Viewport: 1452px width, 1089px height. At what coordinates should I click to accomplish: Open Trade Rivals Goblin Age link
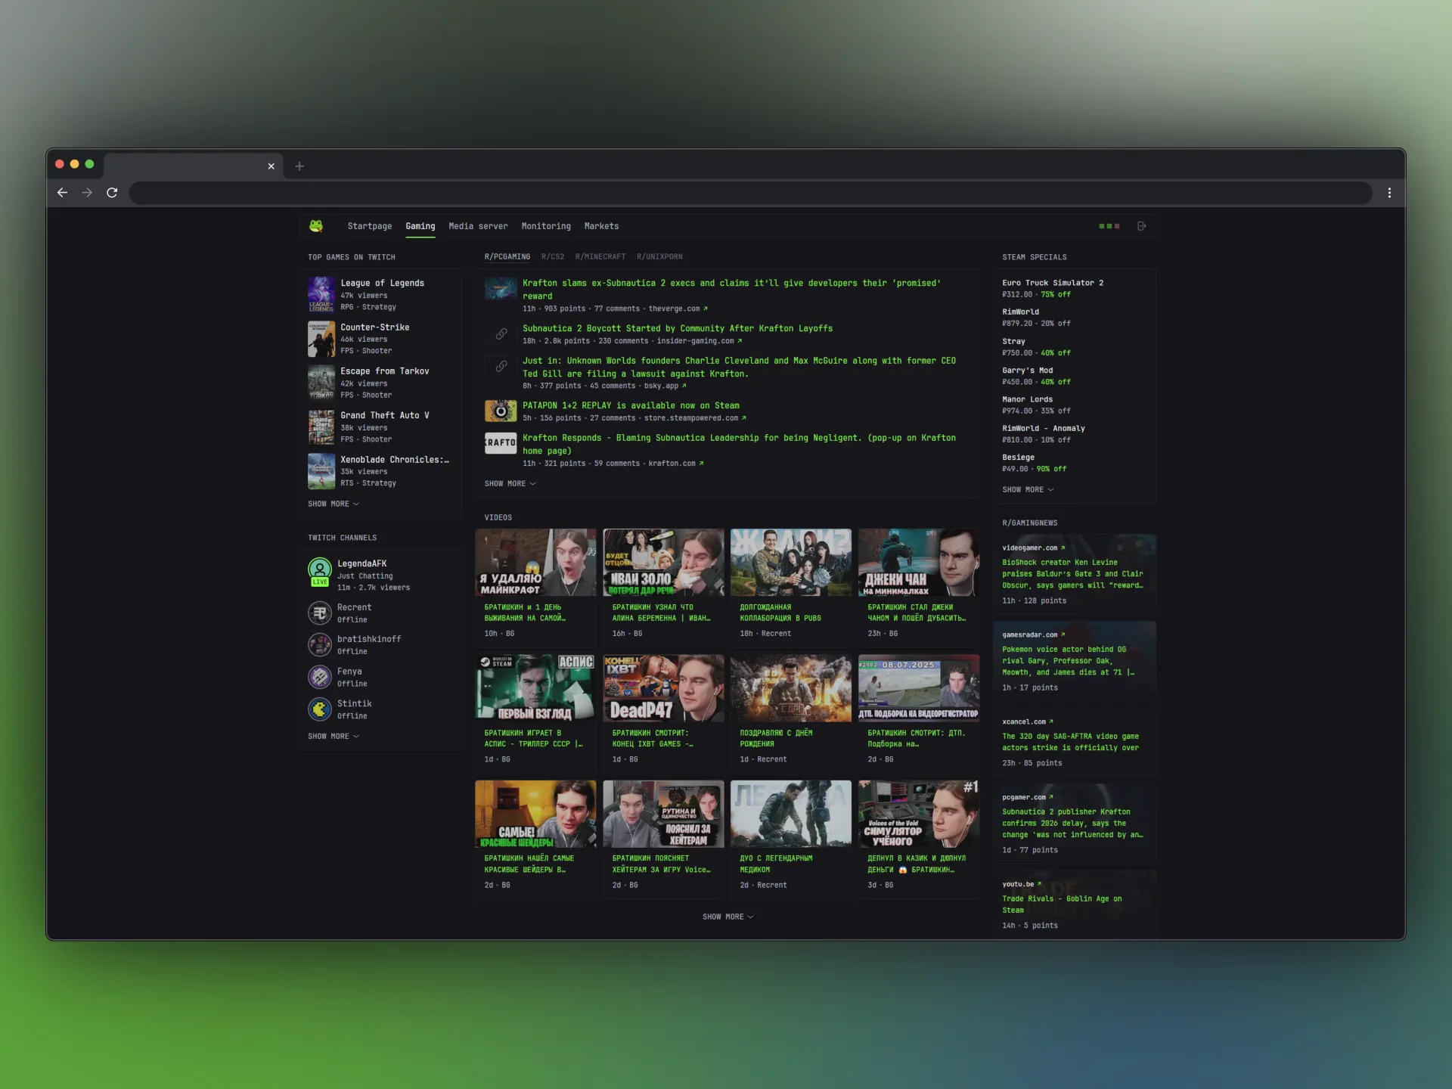(1062, 904)
